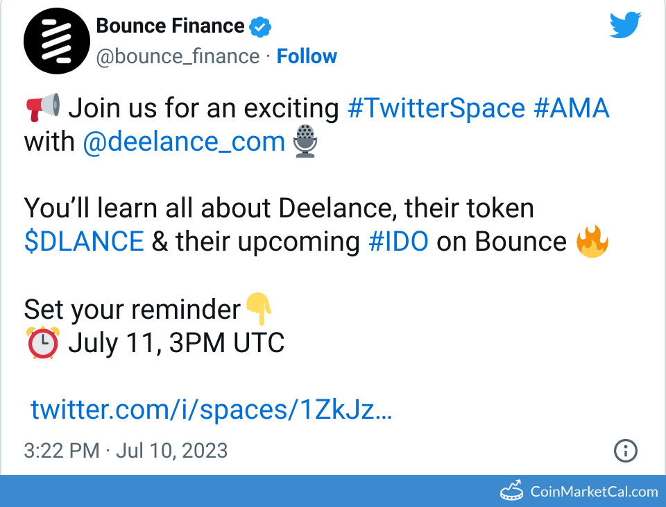Open the #IDO hashtag link
Image resolution: width=666 pixels, height=507 pixels.
398,242
